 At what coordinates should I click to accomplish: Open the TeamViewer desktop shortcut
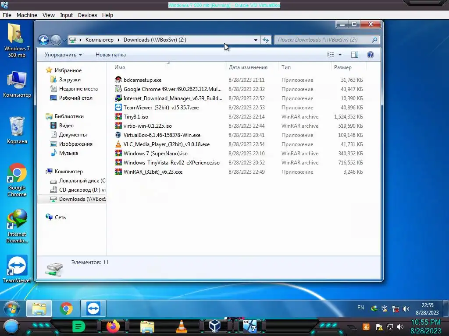click(17, 269)
